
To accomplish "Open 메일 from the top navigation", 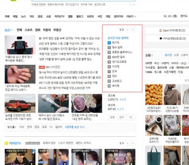I will click(15, 16).
